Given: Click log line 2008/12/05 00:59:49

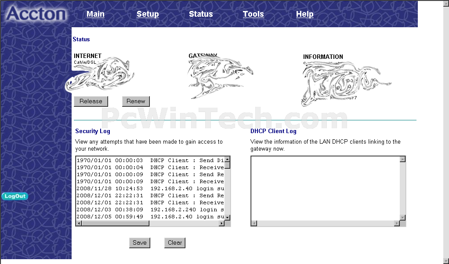Looking at the screenshot, I should [150, 217].
